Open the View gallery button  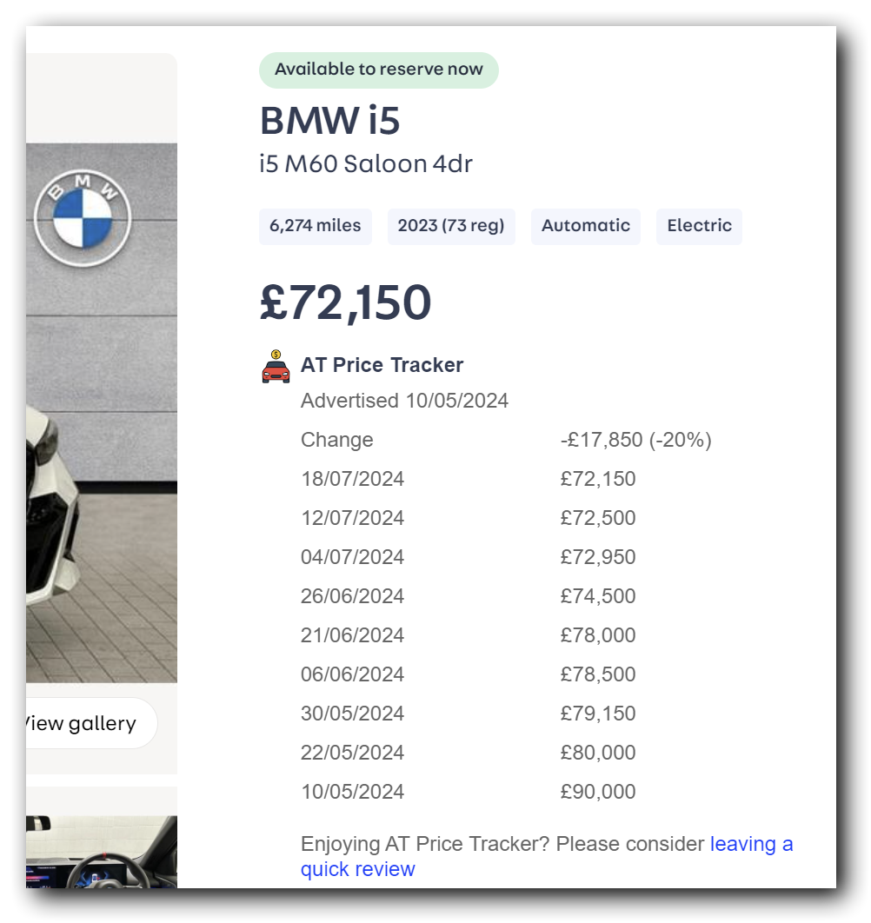tap(87, 723)
